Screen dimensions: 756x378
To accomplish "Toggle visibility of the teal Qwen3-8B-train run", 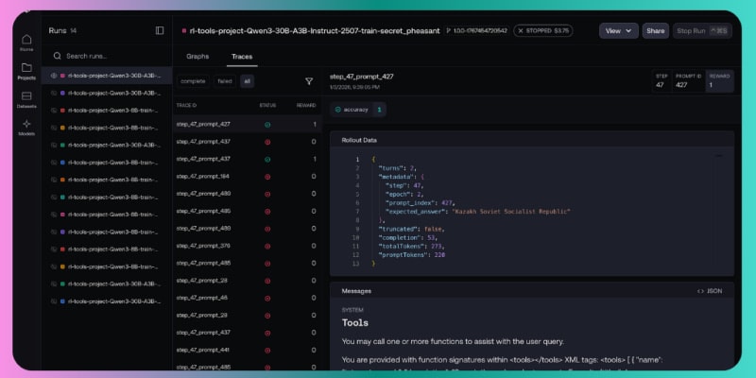I will (x=54, y=198).
